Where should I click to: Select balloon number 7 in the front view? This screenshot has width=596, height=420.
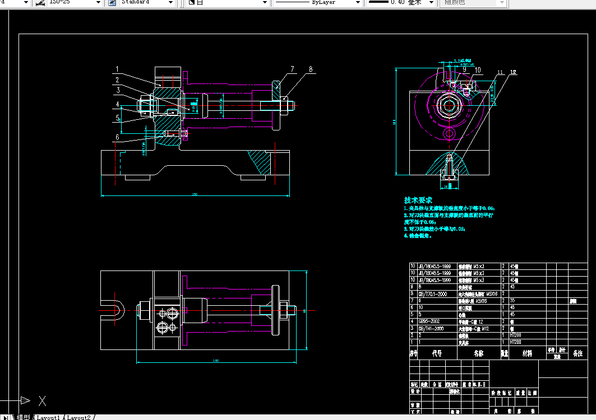click(x=292, y=69)
